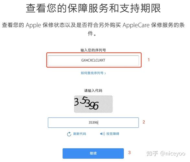Click the red annotation number 3
190x162 pixels.
click(x=129, y=153)
